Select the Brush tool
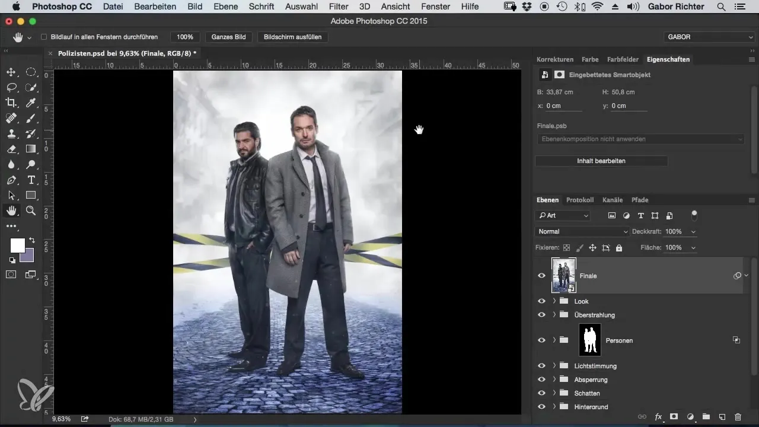Screen dimensions: 759x427 pos(31,119)
